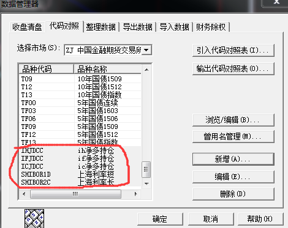Click the list's vertical scroll up arrow

[146, 70]
